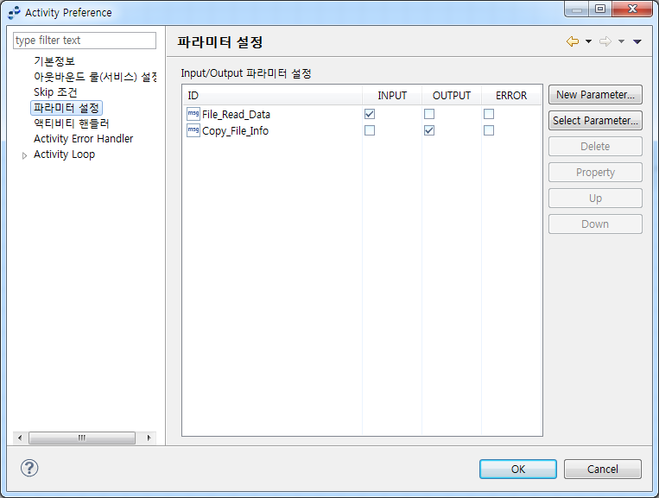This screenshot has height=498, width=659.
Task: Click the ID column header
Action: click(x=272, y=95)
